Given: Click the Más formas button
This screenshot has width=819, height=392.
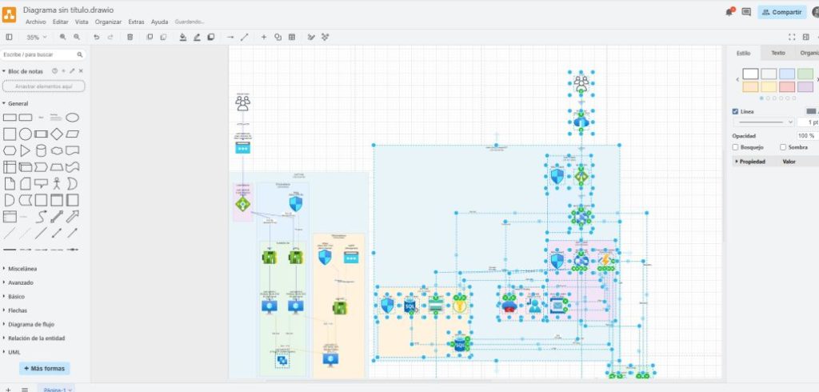Looking at the screenshot, I should click(45, 369).
